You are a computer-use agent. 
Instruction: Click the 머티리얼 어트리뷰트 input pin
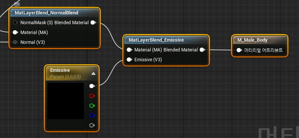click(239, 50)
